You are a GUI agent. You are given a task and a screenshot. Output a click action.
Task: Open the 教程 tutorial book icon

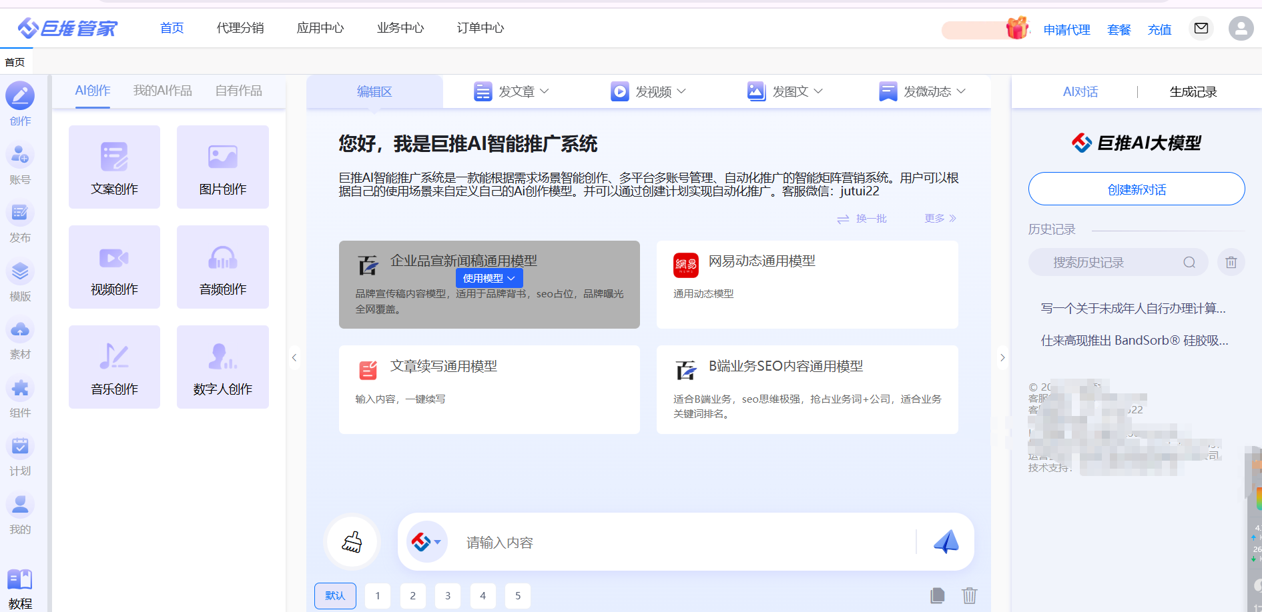point(20,579)
